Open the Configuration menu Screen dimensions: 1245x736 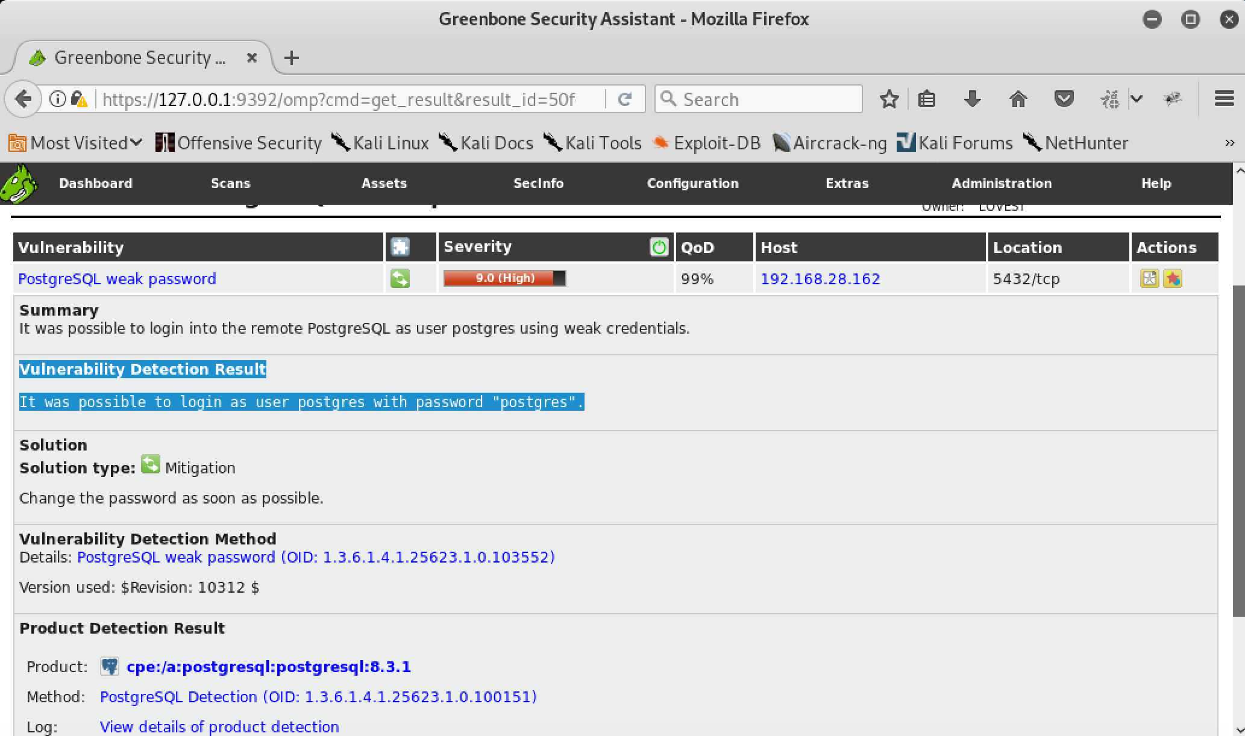click(692, 183)
